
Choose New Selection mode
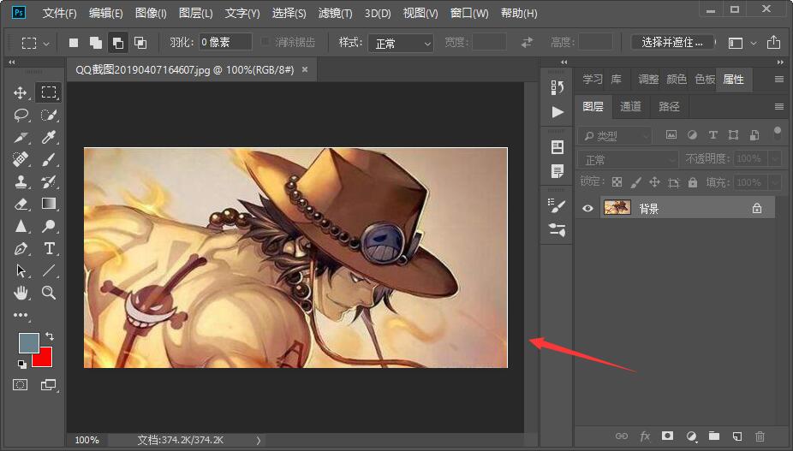tap(74, 43)
